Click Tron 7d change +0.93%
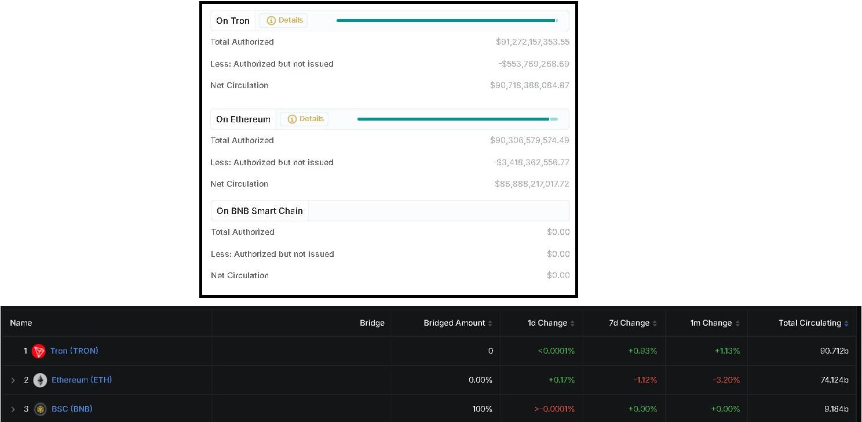 (642, 351)
